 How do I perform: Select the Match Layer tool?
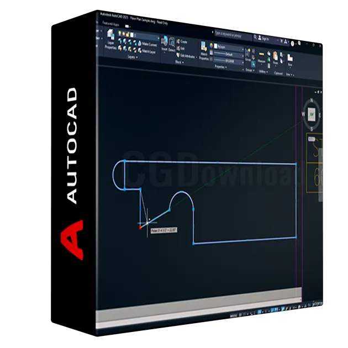coord(146,51)
